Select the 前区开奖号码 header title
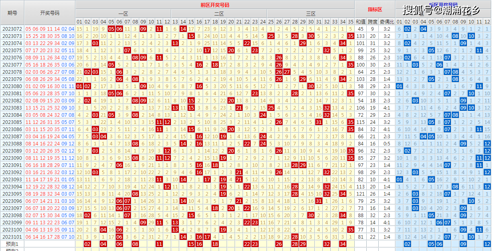The image size is (492, 251). (x=215, y=5)
